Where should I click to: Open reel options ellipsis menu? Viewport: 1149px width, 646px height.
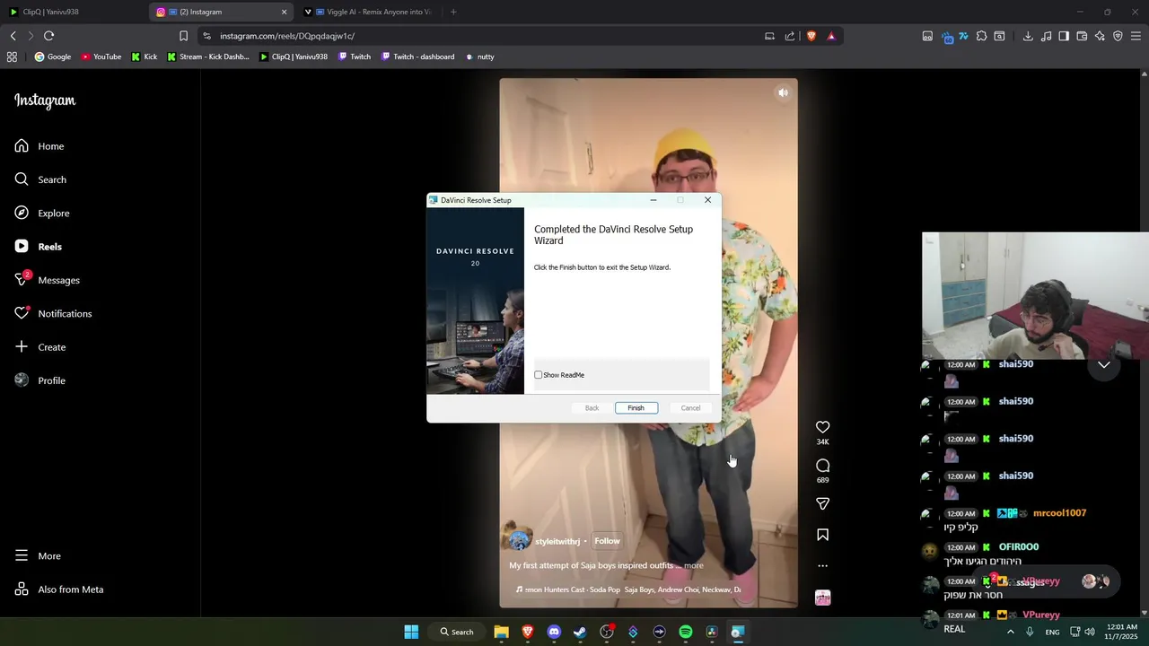pos(822,566)
